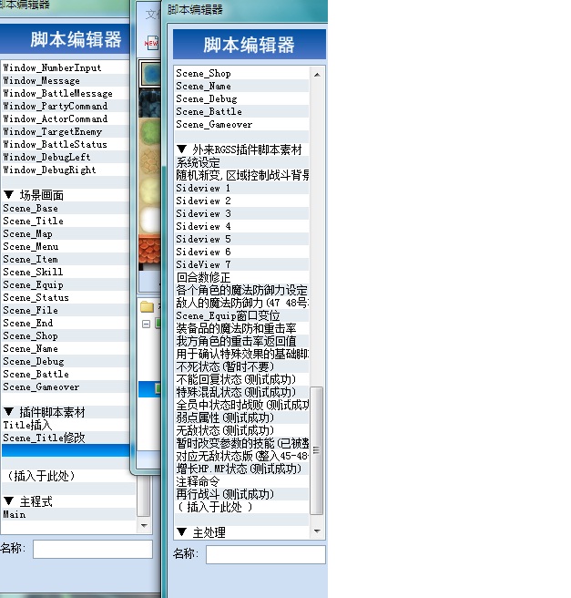Select 增长HP.MP状态(测试成功) script

click(242, 469)
